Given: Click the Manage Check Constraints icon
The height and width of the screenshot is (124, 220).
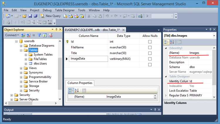Looking at the screenshot, I should [45, 22].
